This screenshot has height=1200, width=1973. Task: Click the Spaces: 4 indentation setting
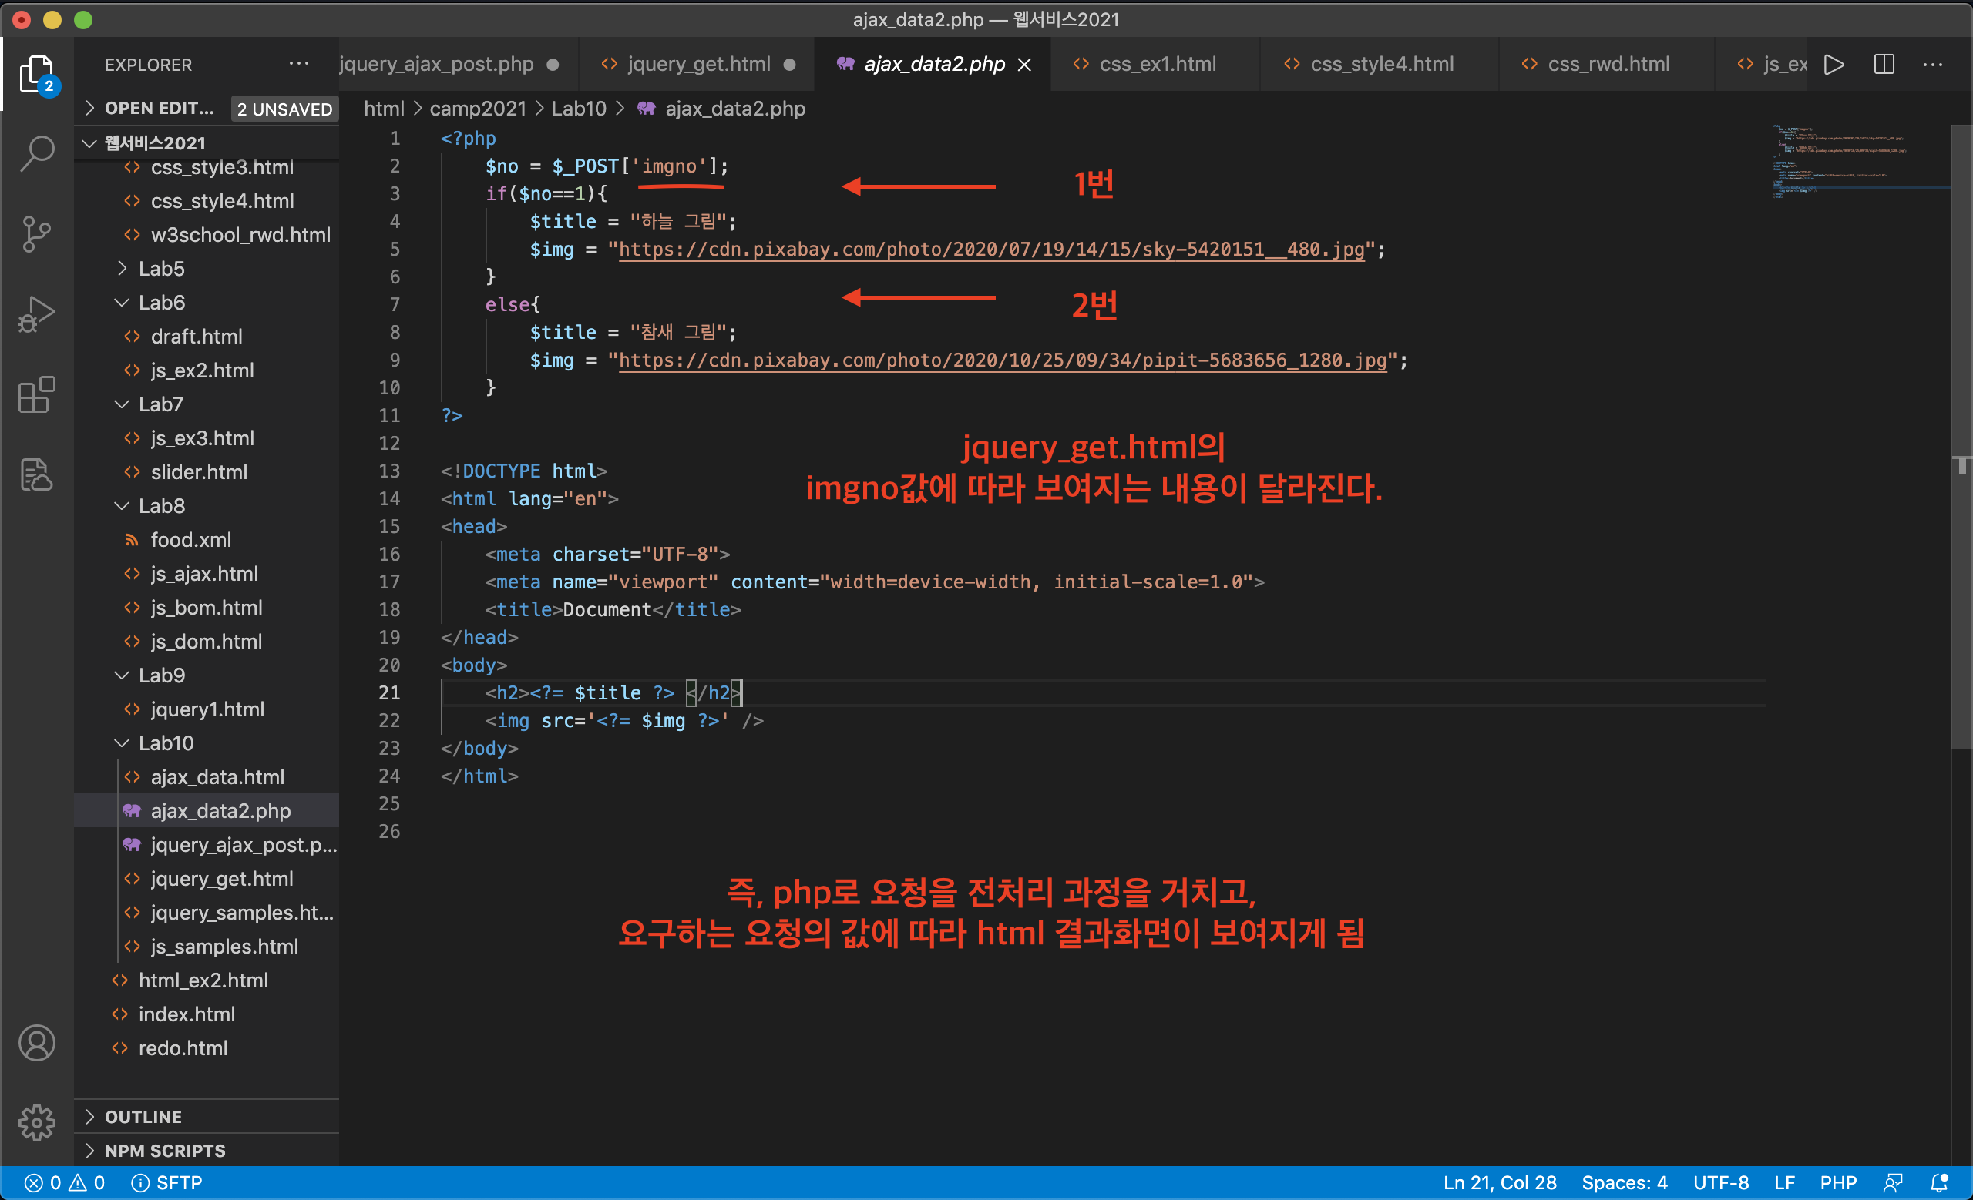click(1624, 1182)
